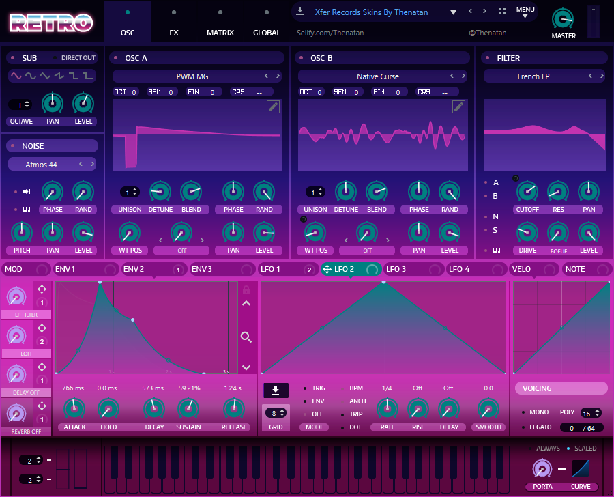Select the ENV 3 tab
Image resolution: width=614 pixels, height=497 pixels.
click(x=222, y=269)
